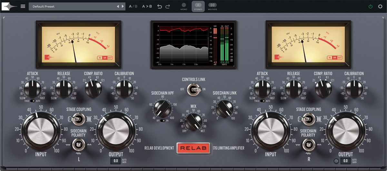Click the right output 0.0 value field
Viewport: 387px width, 171px height.
pyautogui.click(x=346, y=161)
